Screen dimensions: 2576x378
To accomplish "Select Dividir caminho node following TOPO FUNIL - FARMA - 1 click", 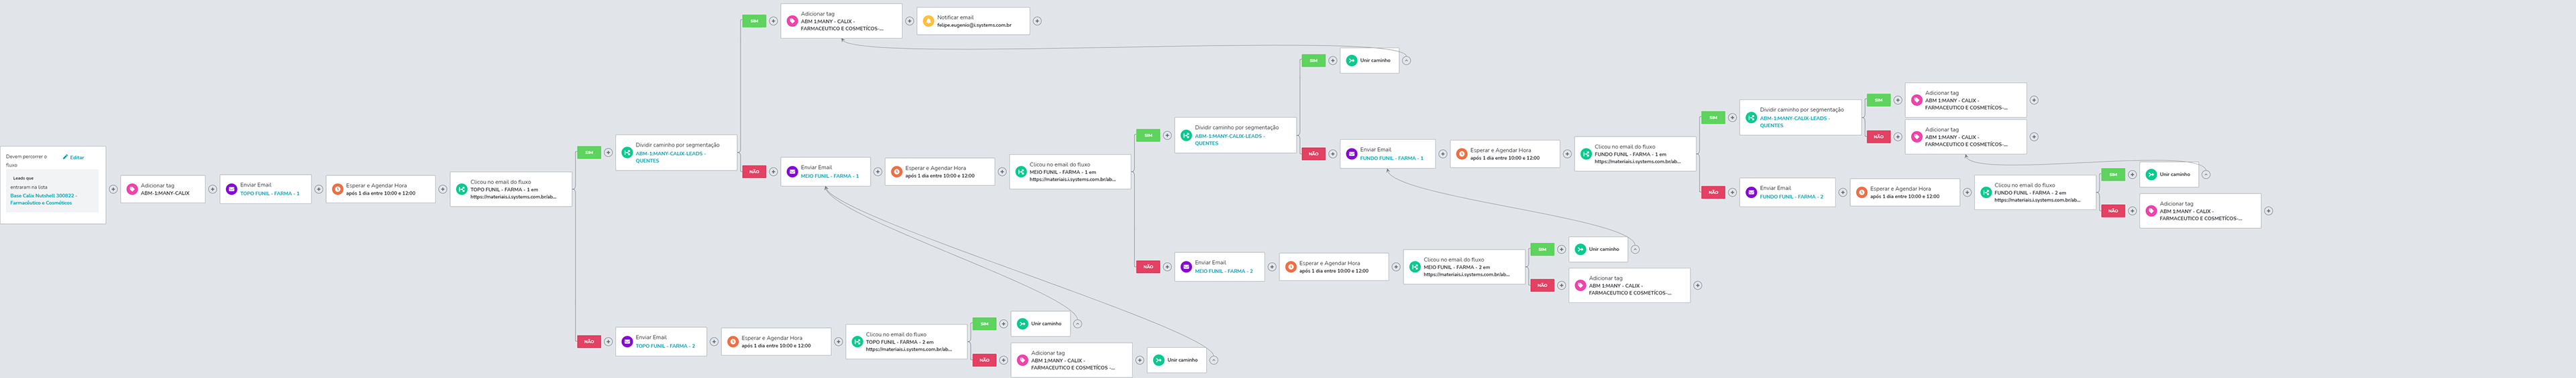I will 676,153.
